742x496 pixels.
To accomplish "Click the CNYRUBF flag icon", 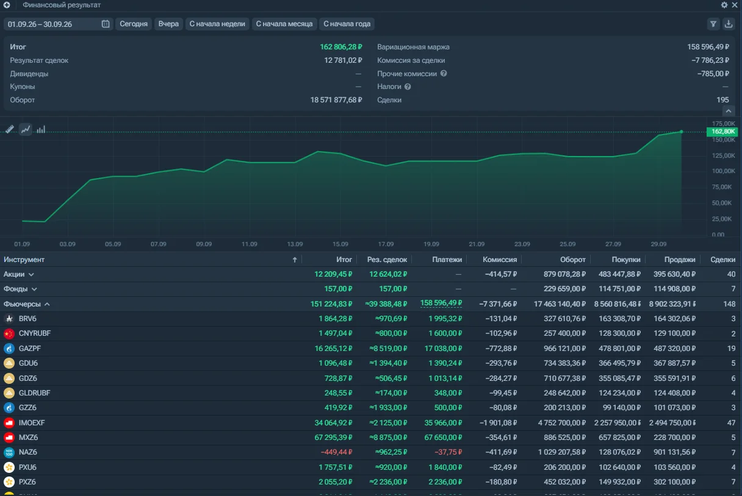I will pos(9,334).
